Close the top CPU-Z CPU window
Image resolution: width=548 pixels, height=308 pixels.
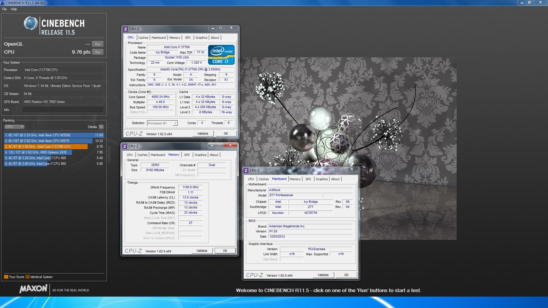click(231, 28)
